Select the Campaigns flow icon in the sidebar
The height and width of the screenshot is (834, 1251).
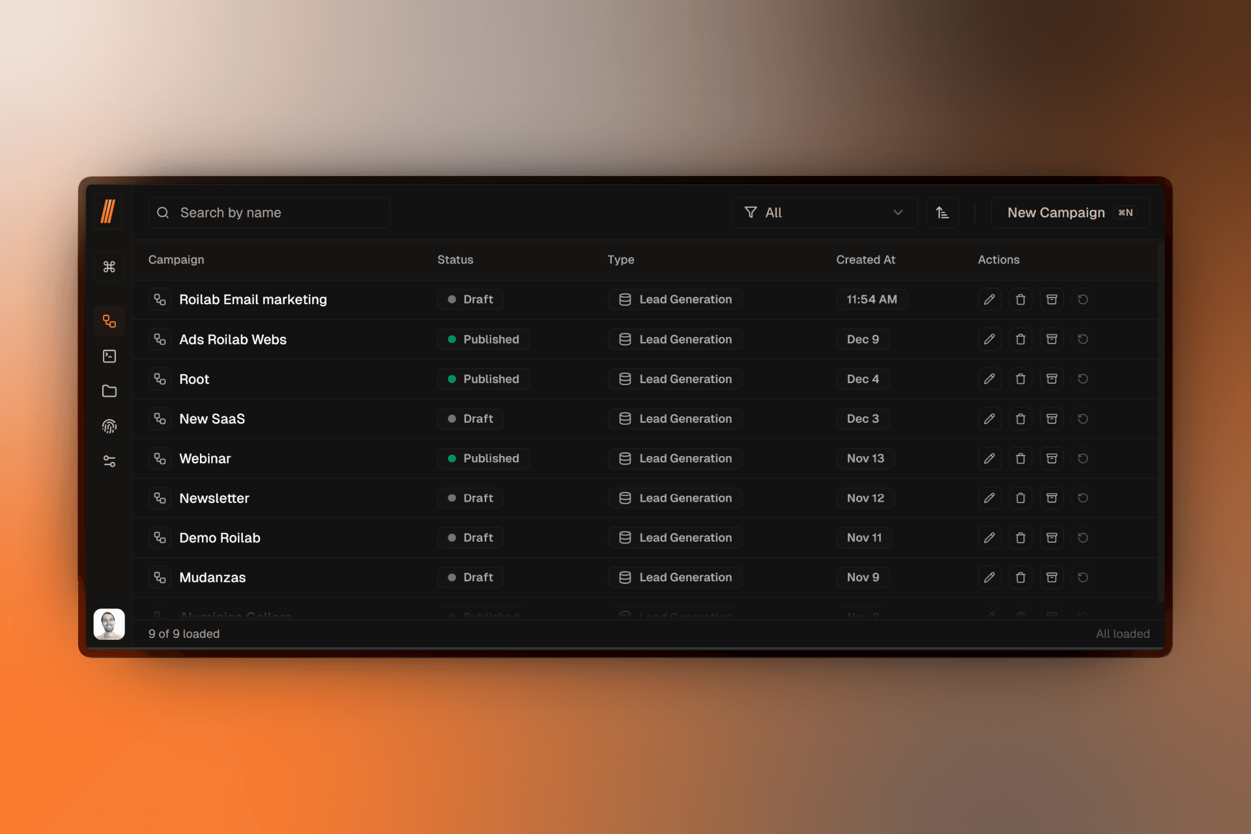coord(109,321)
